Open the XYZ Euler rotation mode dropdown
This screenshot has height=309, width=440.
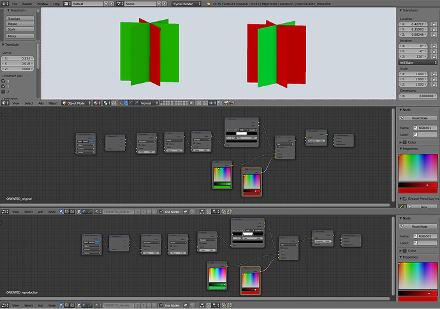pyautogui.click(x=418, y=63)
